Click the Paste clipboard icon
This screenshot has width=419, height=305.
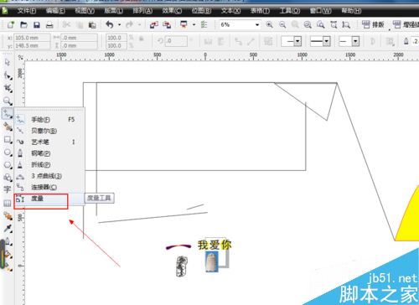(x=92, y=25)
